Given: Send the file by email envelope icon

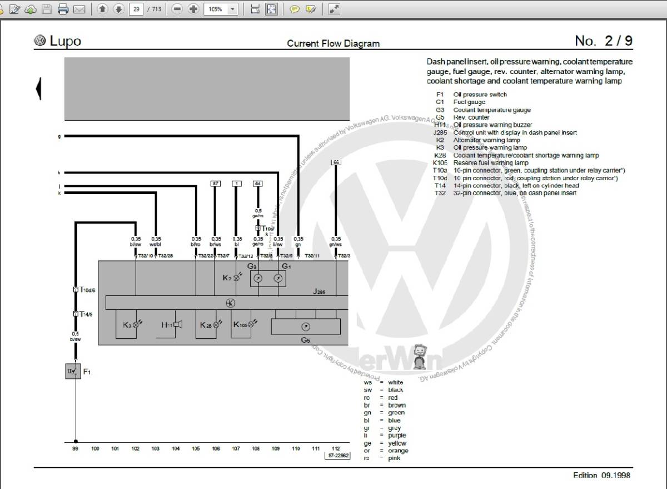Looking at the screenshot, I should point(79,9).
